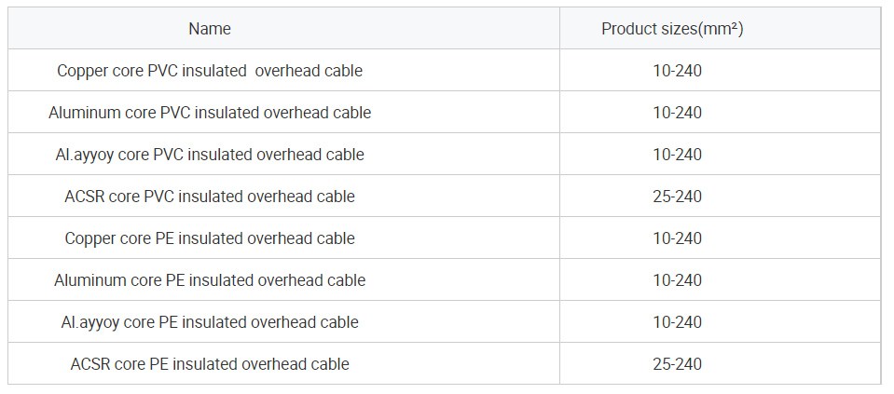Click size 10-240 for Copper PVC cable
The height and width of the screenshot is (394, 894).
pos(678,71)
